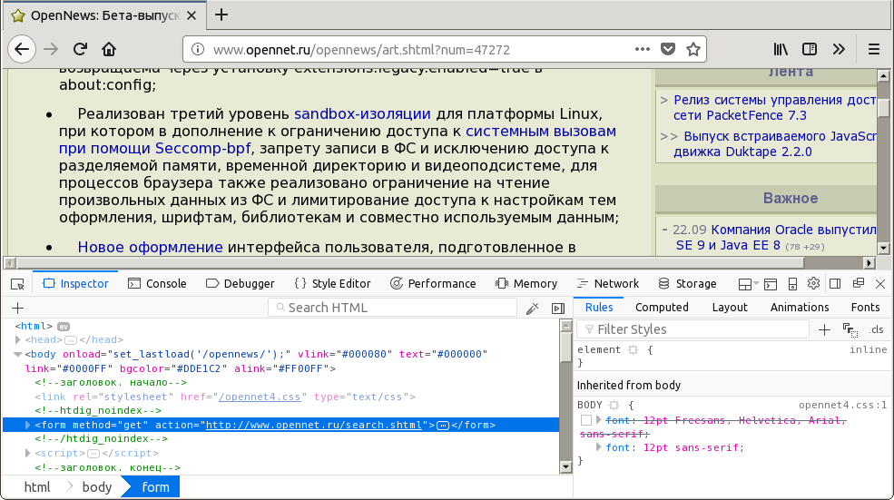894x500 pixels.
Task: Close the developer tools panel
Action: [880, 284]
